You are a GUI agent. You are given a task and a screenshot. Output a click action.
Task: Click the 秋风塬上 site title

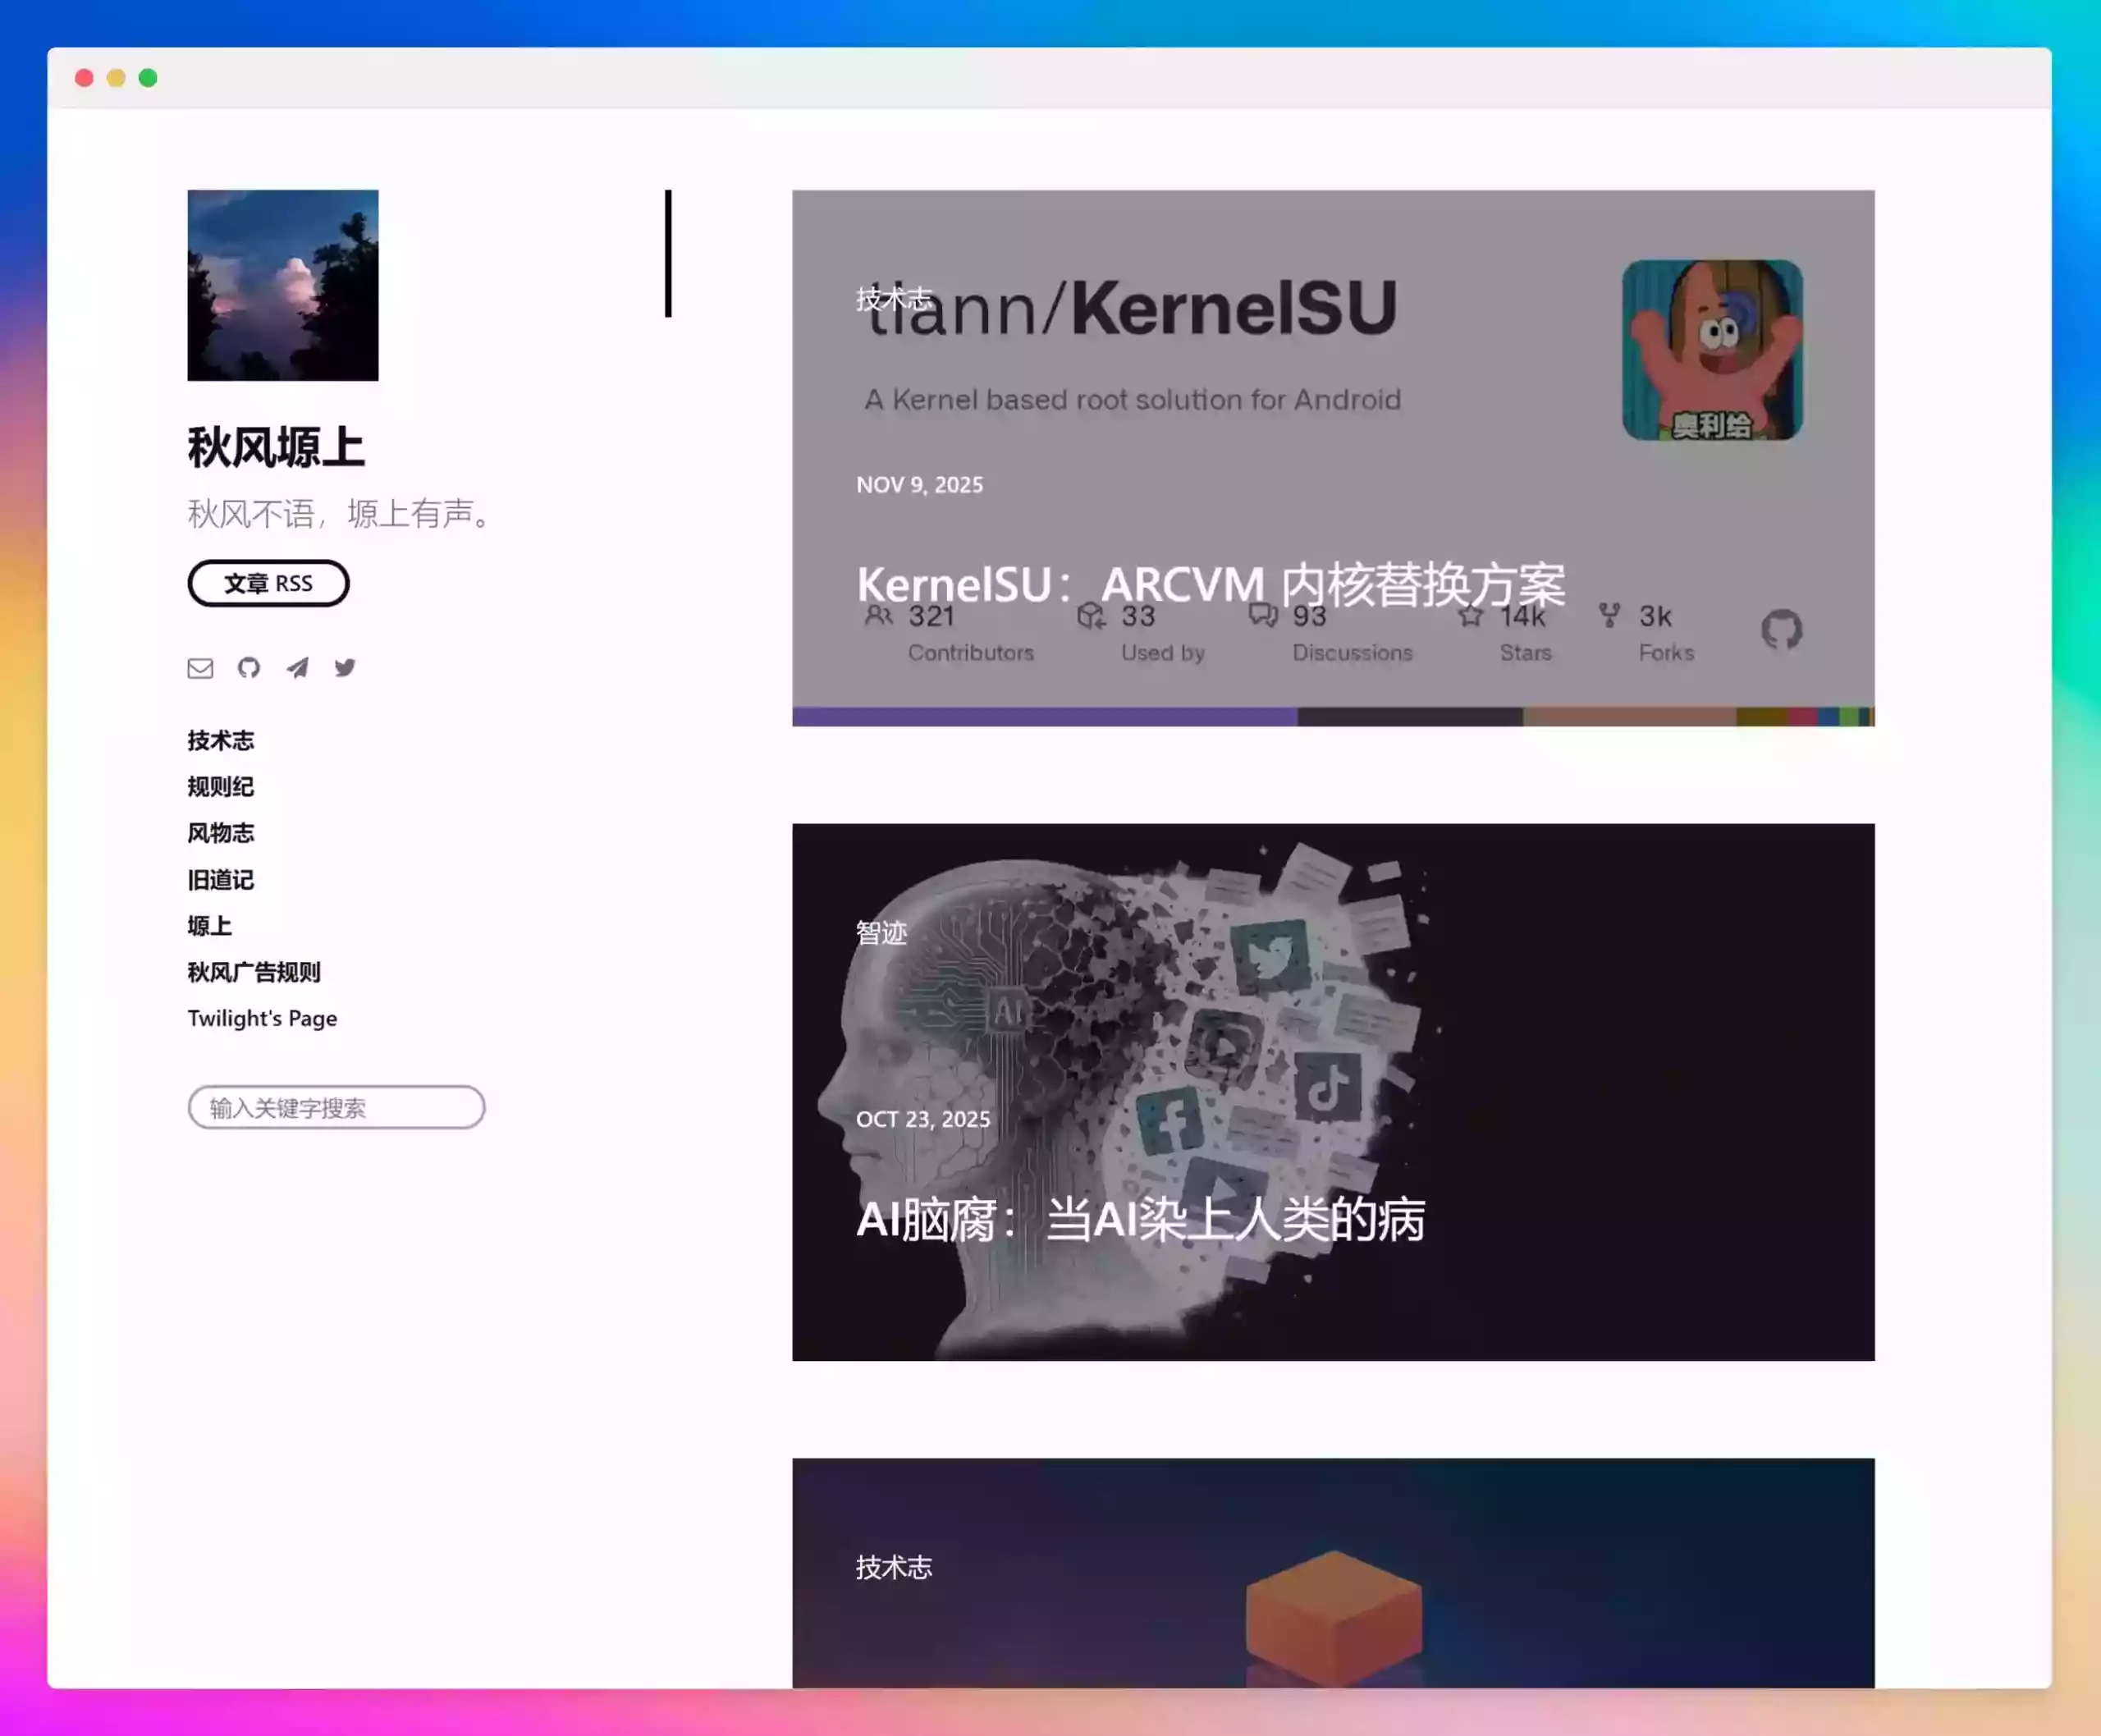(x=276, y=447)
